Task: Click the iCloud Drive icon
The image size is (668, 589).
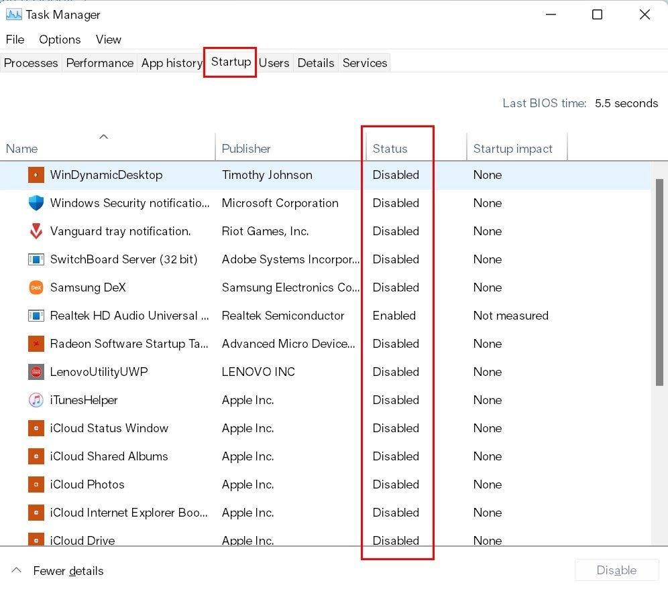Action: [x=36, y=539]
